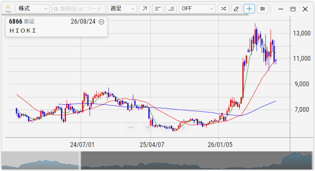
Task: Open the 週足 timeframe dropdown
Action: click(x=122, y=9)
